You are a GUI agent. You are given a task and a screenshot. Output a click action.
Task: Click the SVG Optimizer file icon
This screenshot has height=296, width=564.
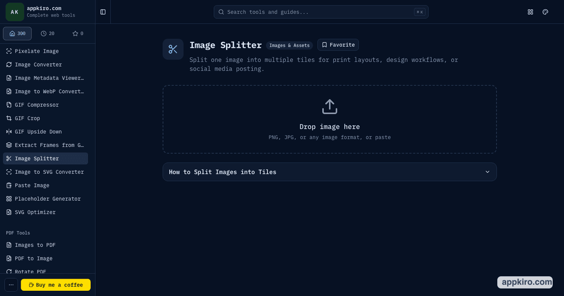[x=8, y=212]
